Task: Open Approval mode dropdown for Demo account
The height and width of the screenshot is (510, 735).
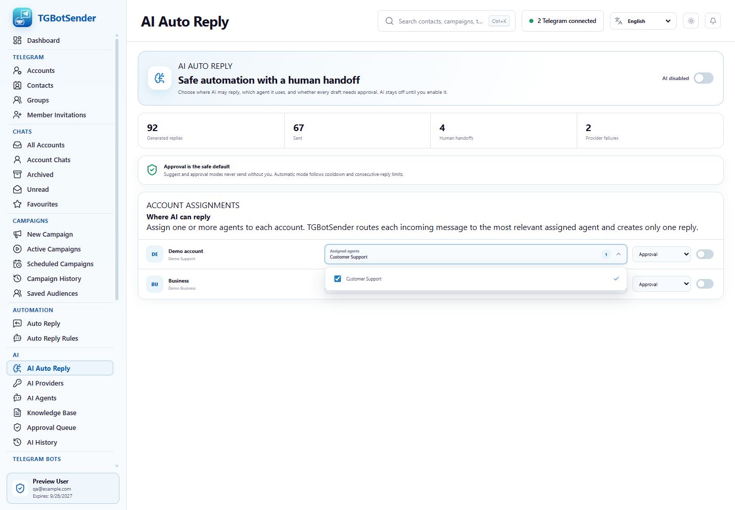Action: pos(661,254)
